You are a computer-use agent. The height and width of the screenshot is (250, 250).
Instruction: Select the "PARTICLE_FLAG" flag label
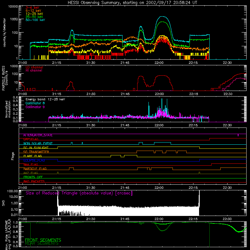[x=35, y=169]
